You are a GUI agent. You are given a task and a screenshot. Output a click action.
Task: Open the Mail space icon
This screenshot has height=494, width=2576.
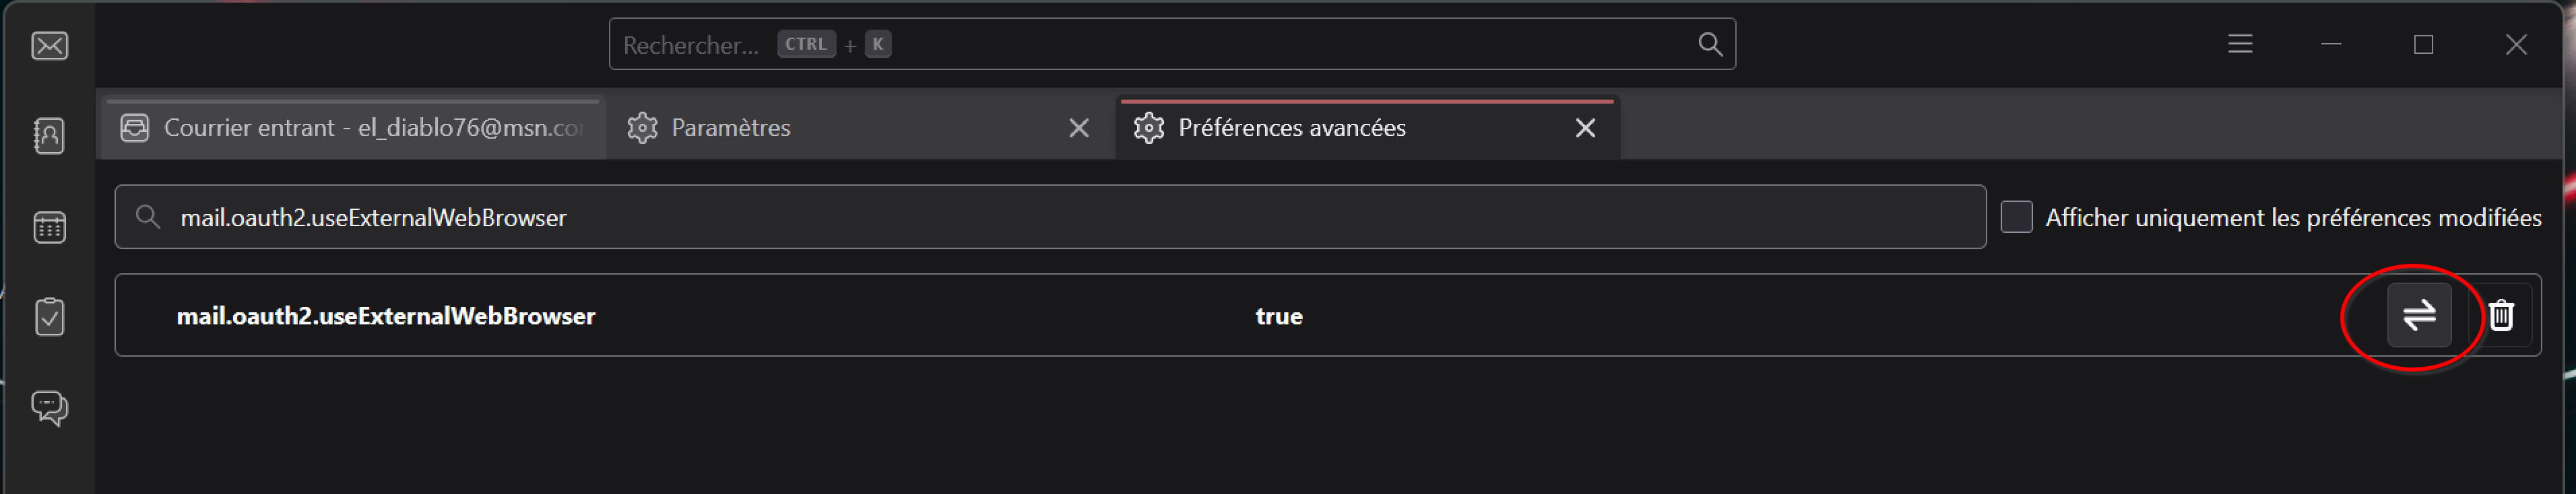click(x=49, y=46)
